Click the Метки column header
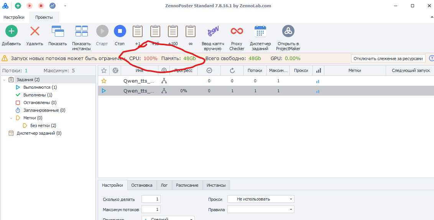 355,70
